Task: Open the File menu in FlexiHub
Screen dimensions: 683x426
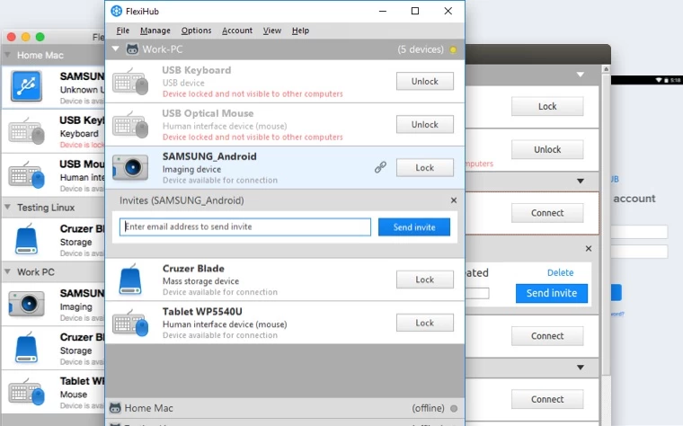Action: 123,31
